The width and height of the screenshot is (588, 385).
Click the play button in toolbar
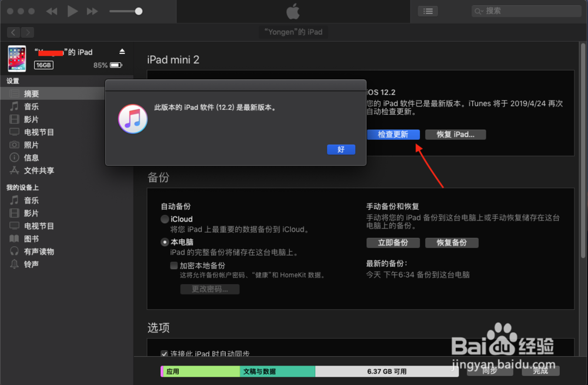pos(72,11)
